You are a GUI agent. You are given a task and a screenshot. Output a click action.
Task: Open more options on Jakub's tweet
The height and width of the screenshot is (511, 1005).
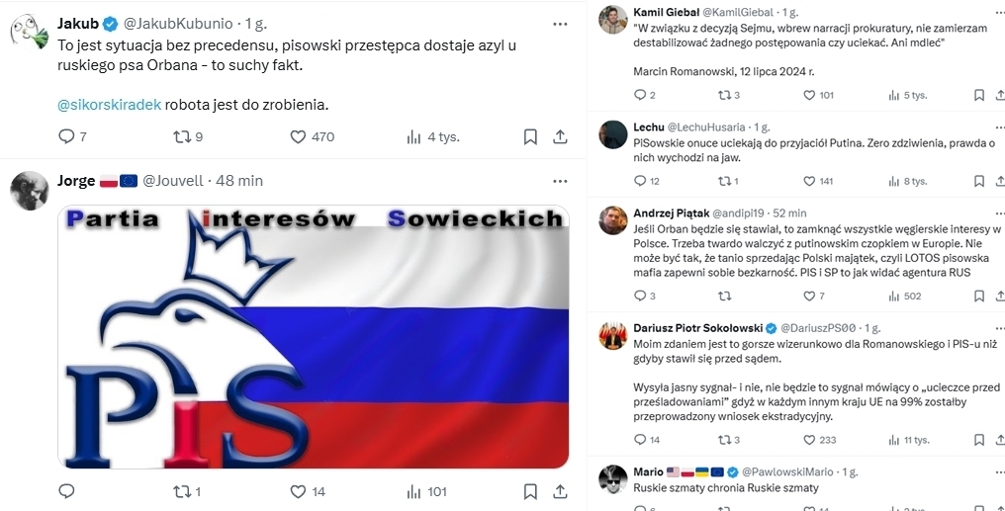560,25
